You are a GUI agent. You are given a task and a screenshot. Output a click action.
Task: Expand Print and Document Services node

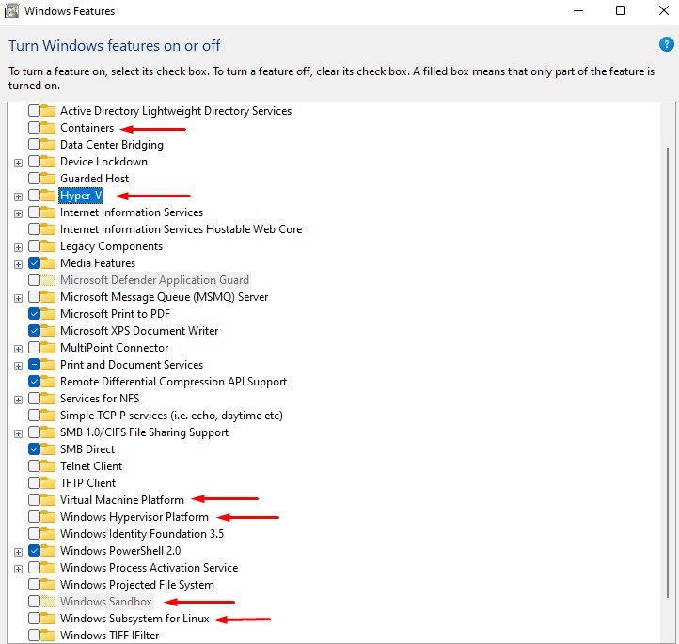(x=18, y=366)
